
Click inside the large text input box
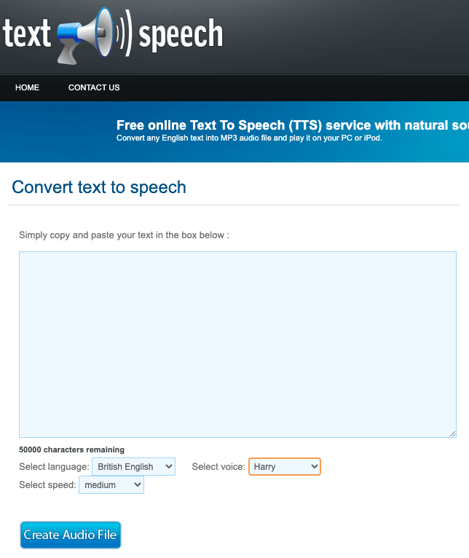point(237,345)
